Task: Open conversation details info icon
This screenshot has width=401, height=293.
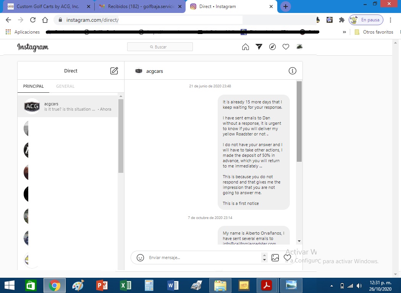Action: [292, 71]
